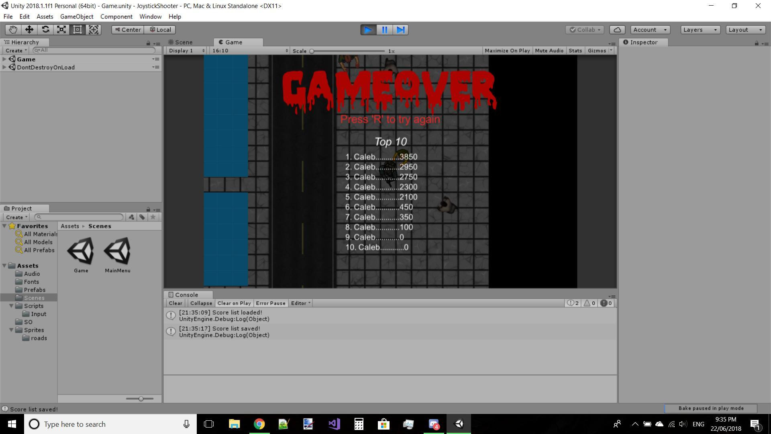Toggle Maximize On Play
This screenshot has width=771, height=434.
click(507, 51)
